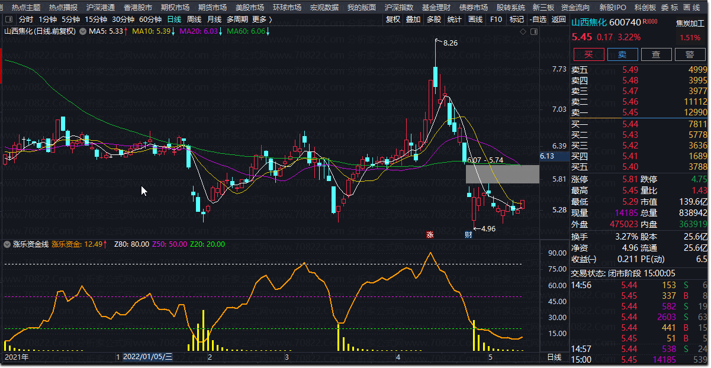Click 复权 adjustment button
This screenshot has width=711, height=368.
pyautogui.click(x=393, y=20)
